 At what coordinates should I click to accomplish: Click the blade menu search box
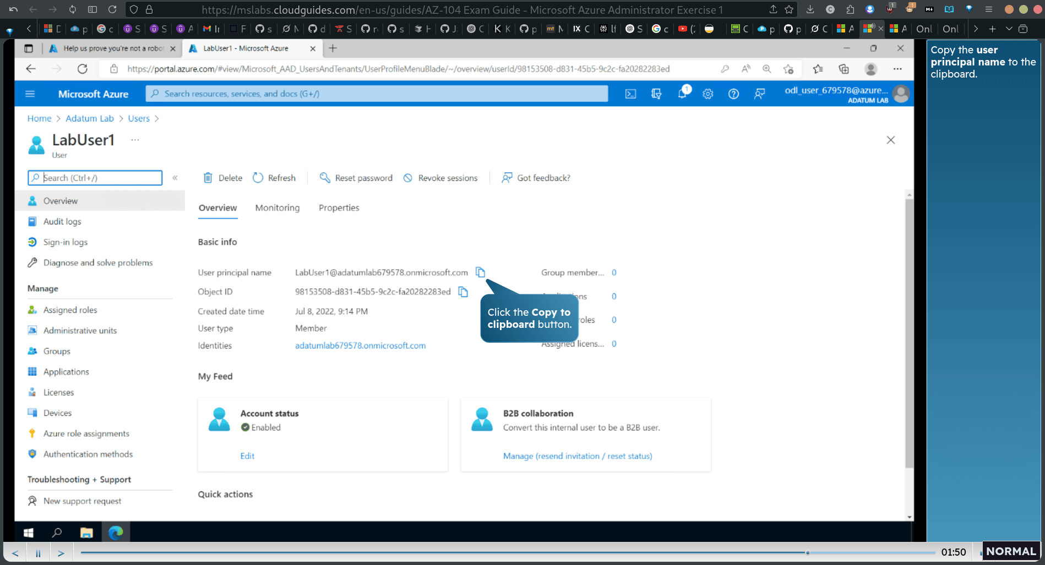click(x=95, y=178)
